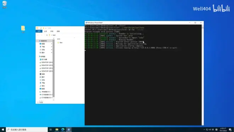Image resolution: width=234 pixels, height=132 pixels.
Task: Open the Recycle Bin desktop icon
Action: (x=5, y=5)
